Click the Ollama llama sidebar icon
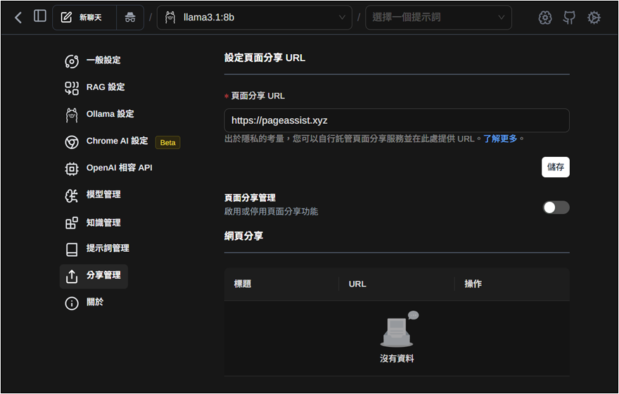 coord(72,115)
